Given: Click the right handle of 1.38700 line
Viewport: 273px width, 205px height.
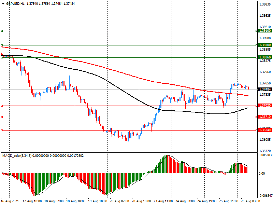Looking at the screenshot, I should pos(257,45).
